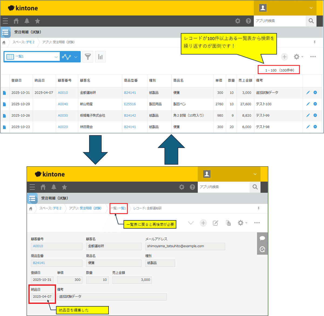Click customer number A0030 link in list

pyautogui.click(x=63, y=115)
